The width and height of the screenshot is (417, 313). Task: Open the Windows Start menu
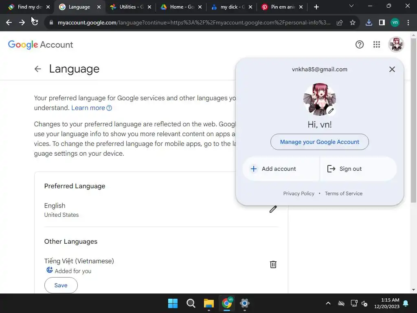pyautogui.click(x=173, y=303)
